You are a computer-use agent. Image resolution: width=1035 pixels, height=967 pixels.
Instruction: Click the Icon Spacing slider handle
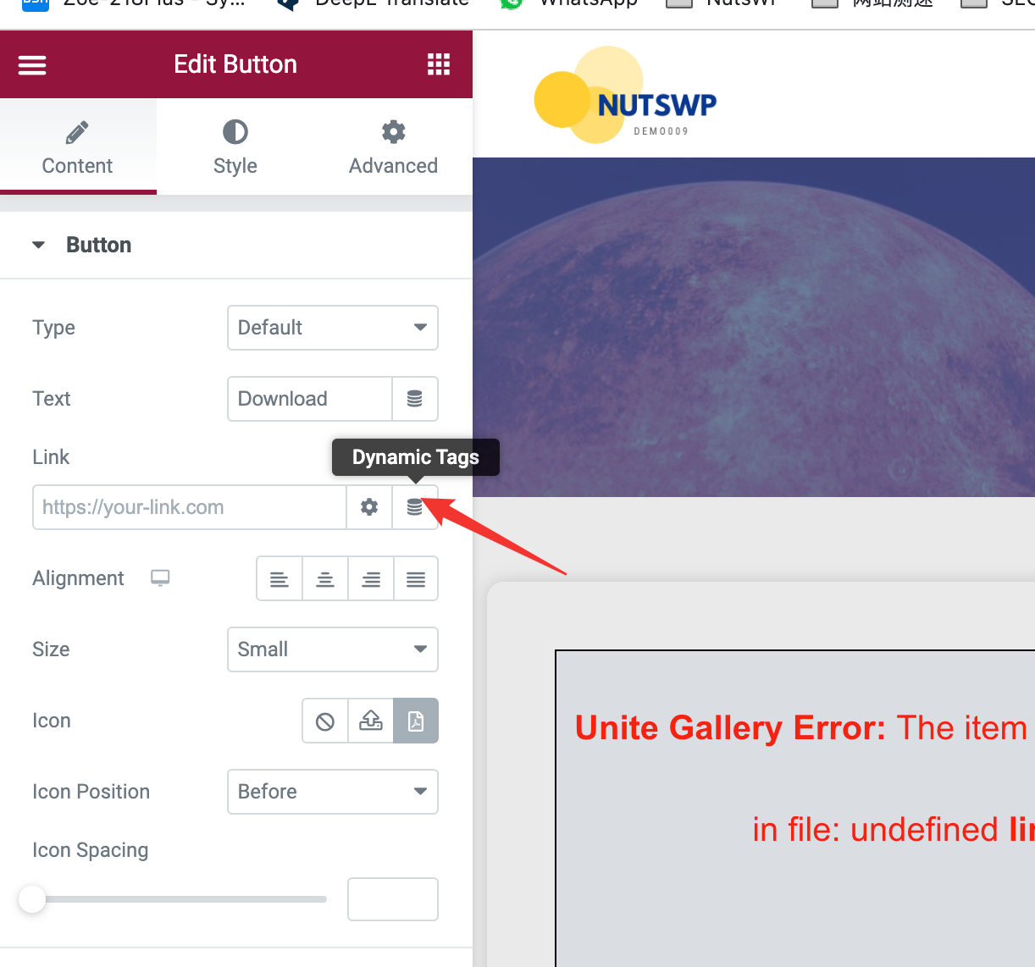32,899
